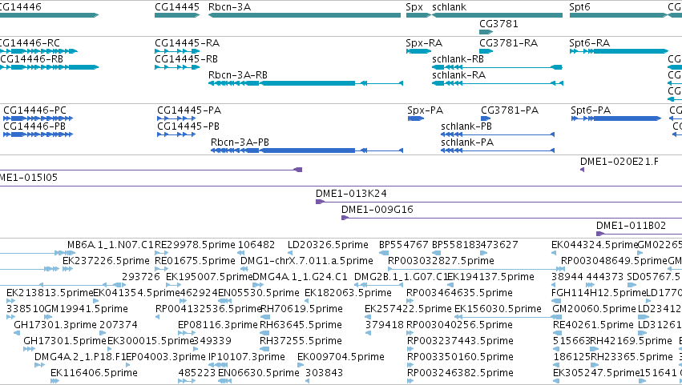This screenshot has width=682, height=385.
Task: Select EST GH17301.5prime
Action: click(65, 341)
